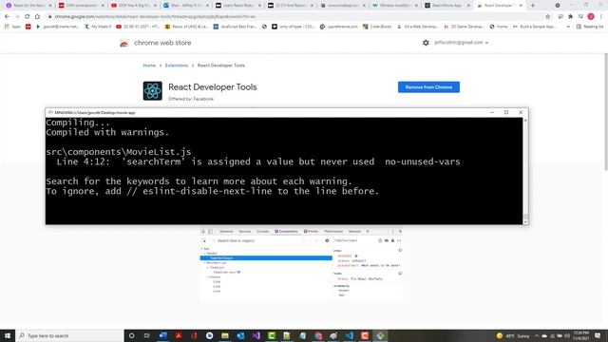Image resolution: width=608 pixels, height=342 pixels.
Task: Maximize the MINGW64 terminal window
Action: pos(506,112)
